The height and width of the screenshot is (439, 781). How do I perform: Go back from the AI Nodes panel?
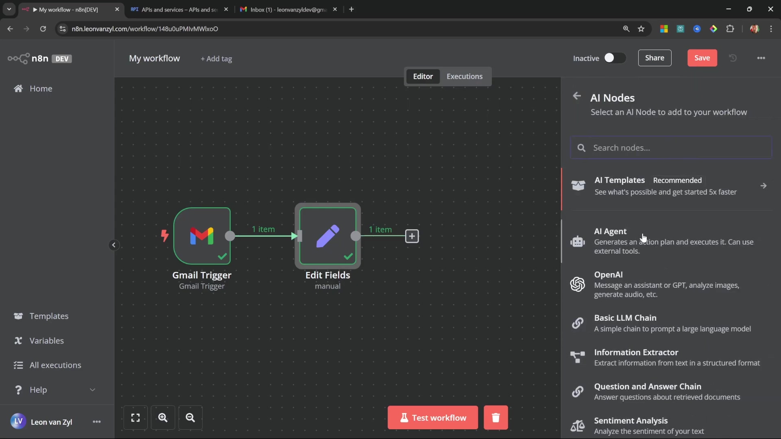[x=576, y=96]
